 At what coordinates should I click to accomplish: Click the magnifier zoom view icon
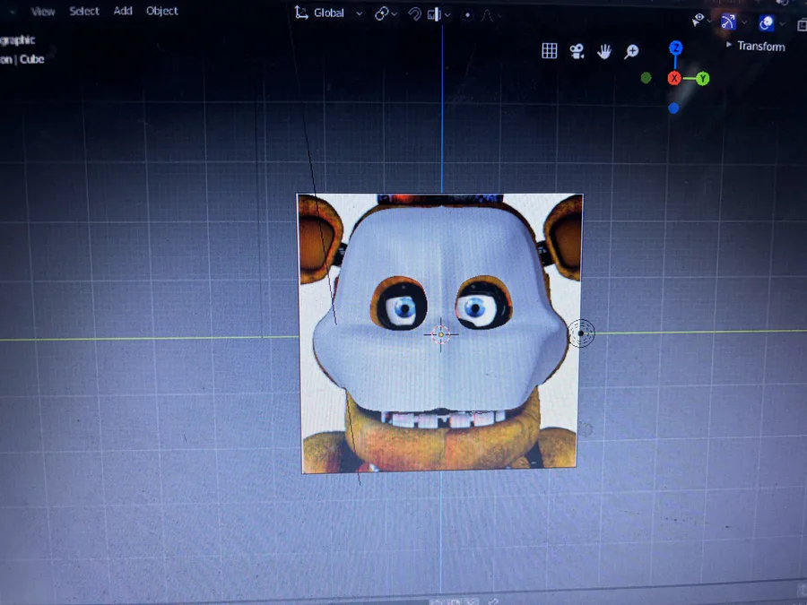[631, 51]
